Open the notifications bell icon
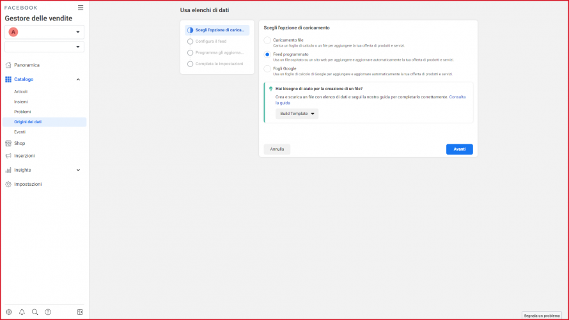The width and height of the screenshot is (569, 320). click(22, 312)
